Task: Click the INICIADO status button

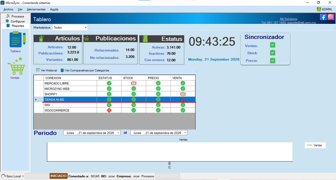Action: point(58,176)
